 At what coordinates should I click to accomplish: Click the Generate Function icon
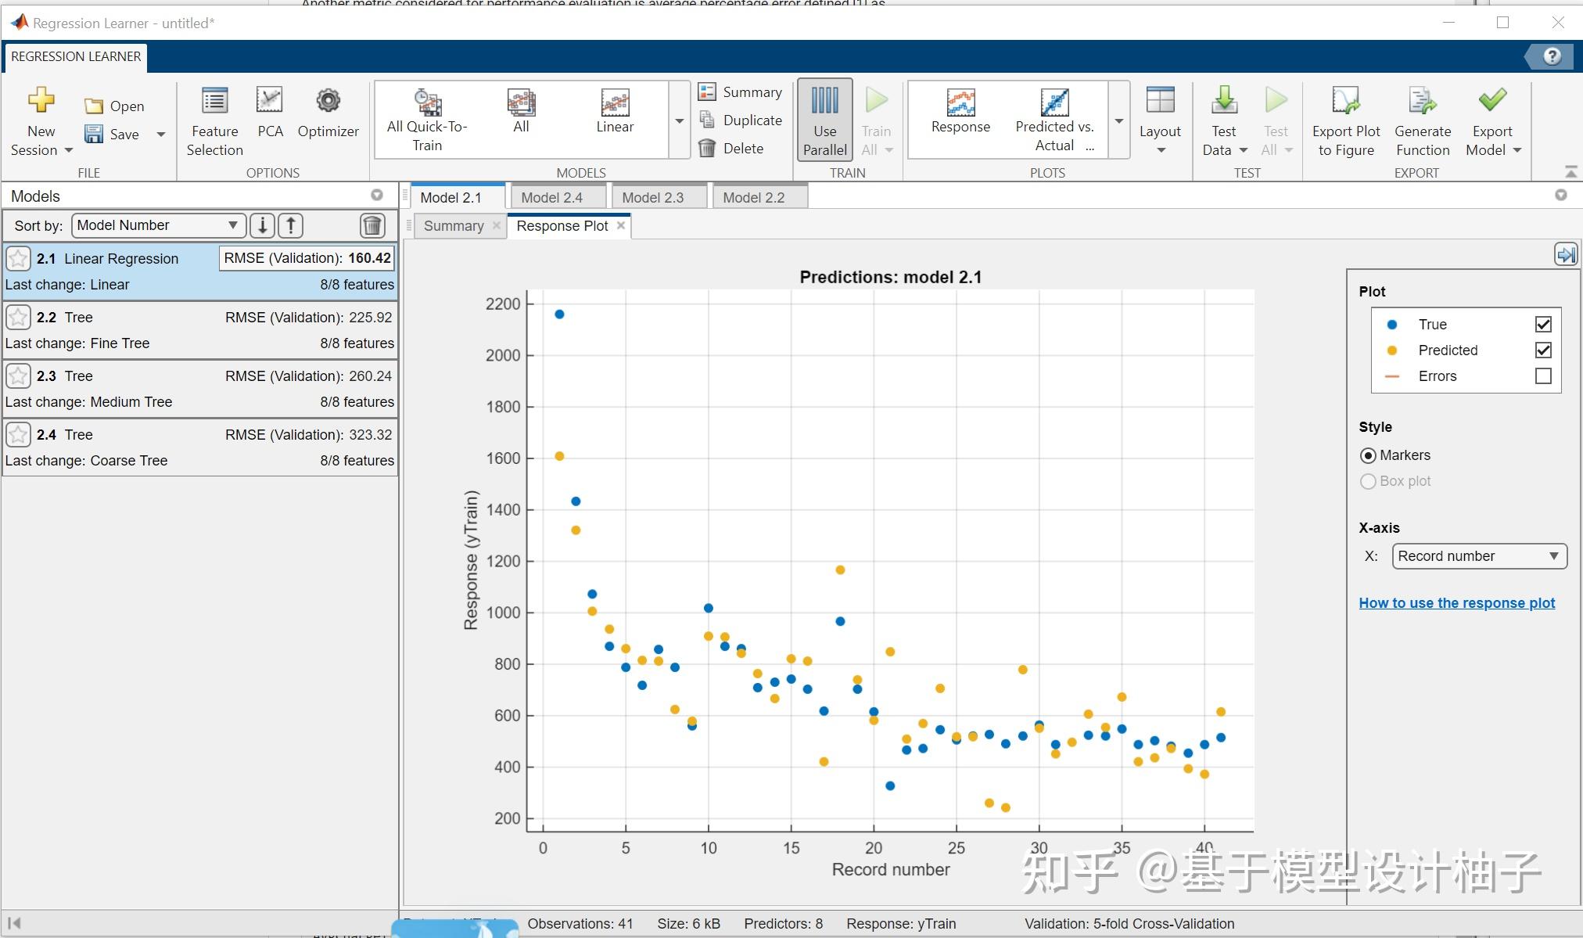click(x=1422, y=101)
